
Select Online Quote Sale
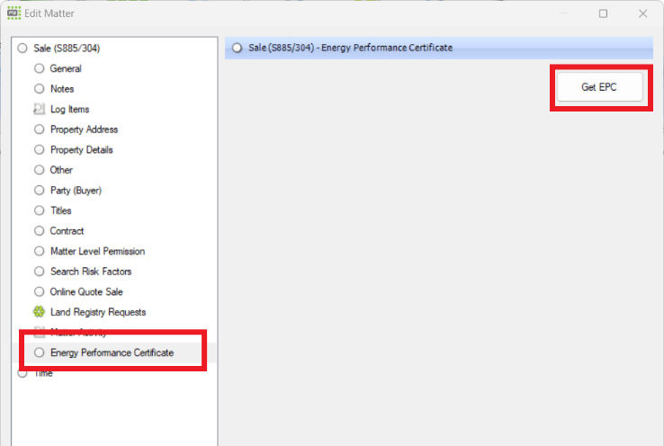(x=86, y=291)
